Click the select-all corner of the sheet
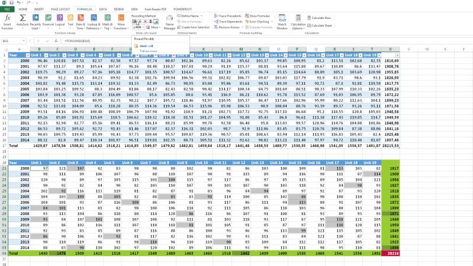The image size is (473, 266). (x=4, y=49)
